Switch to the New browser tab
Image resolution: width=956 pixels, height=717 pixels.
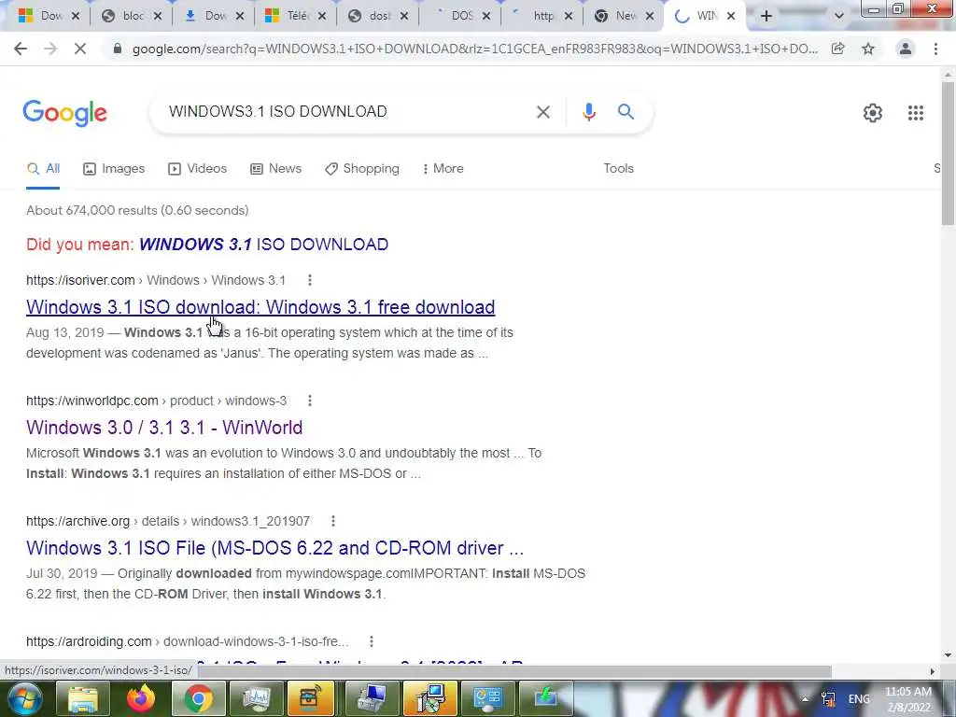(x=619, y=16)
